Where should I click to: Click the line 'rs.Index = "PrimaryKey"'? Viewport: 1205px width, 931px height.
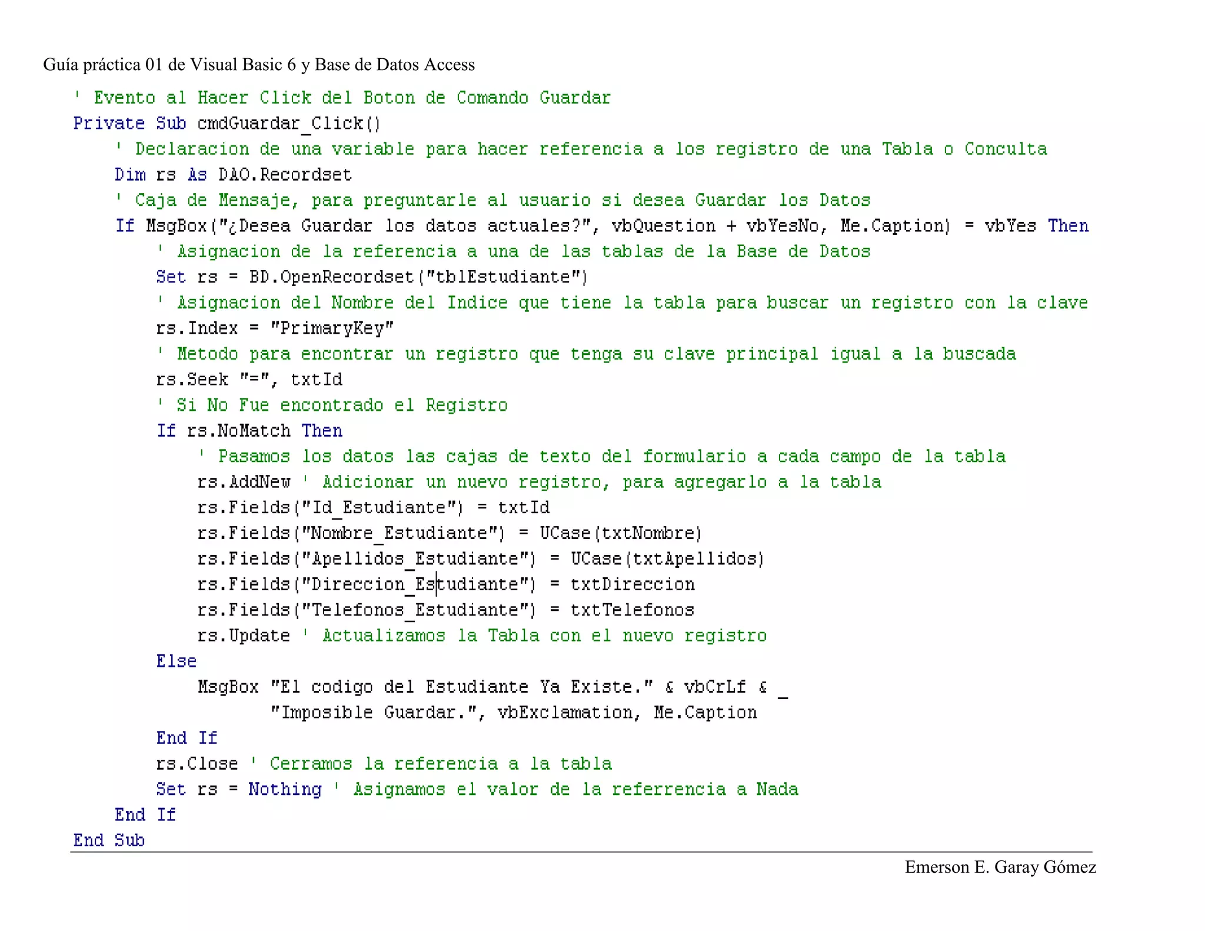pos(275,328)
